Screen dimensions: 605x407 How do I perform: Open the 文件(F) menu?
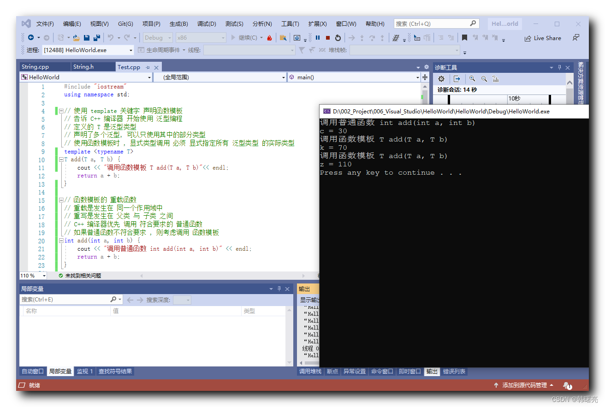(x=45, y=24)
